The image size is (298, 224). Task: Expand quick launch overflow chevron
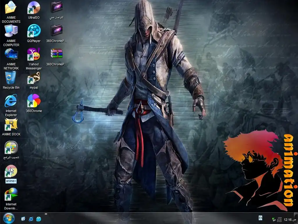[x=46, y=214]
